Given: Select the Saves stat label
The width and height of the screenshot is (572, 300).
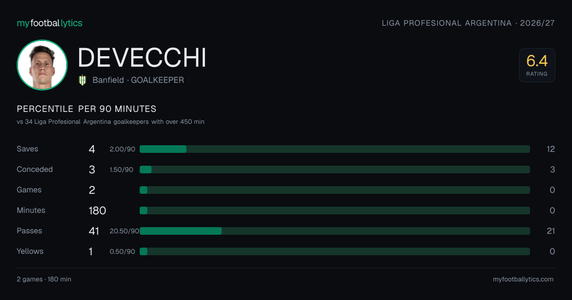Looking at the screenshot, I should [x=27, y=149].
